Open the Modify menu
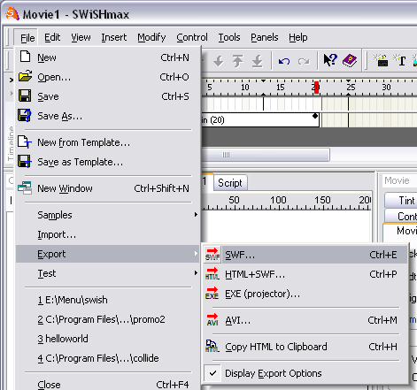This screenshot has height=390, width=417. [151, 37]
